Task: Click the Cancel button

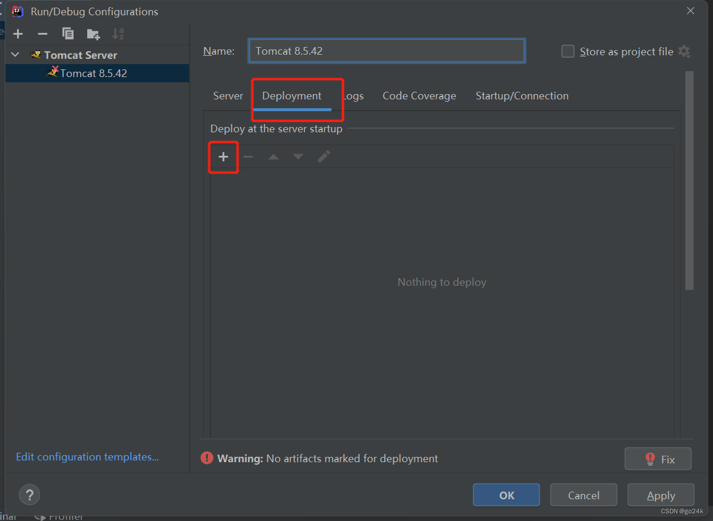Action: [583, 495]
